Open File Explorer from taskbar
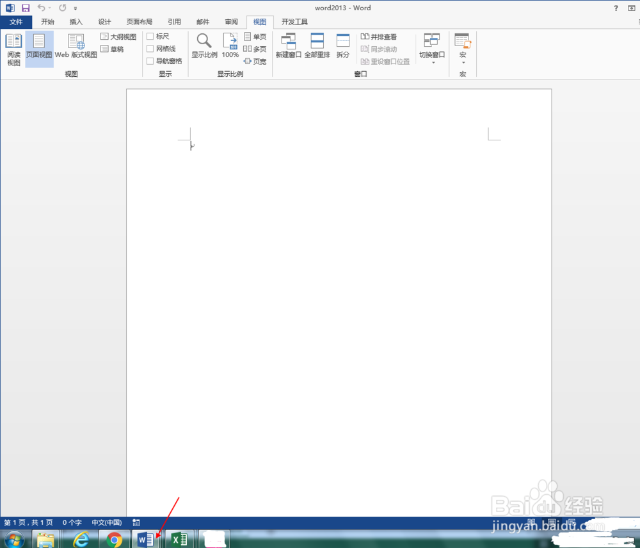The height and width of the screenshot is (548, 640). coord(45,540)
